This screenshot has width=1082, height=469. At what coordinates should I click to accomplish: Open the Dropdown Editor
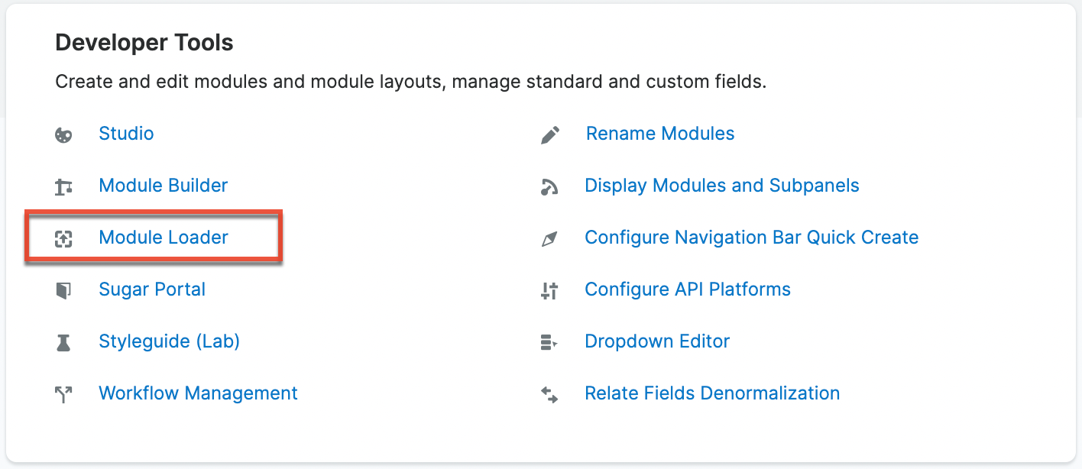click(x=657, y=342)
